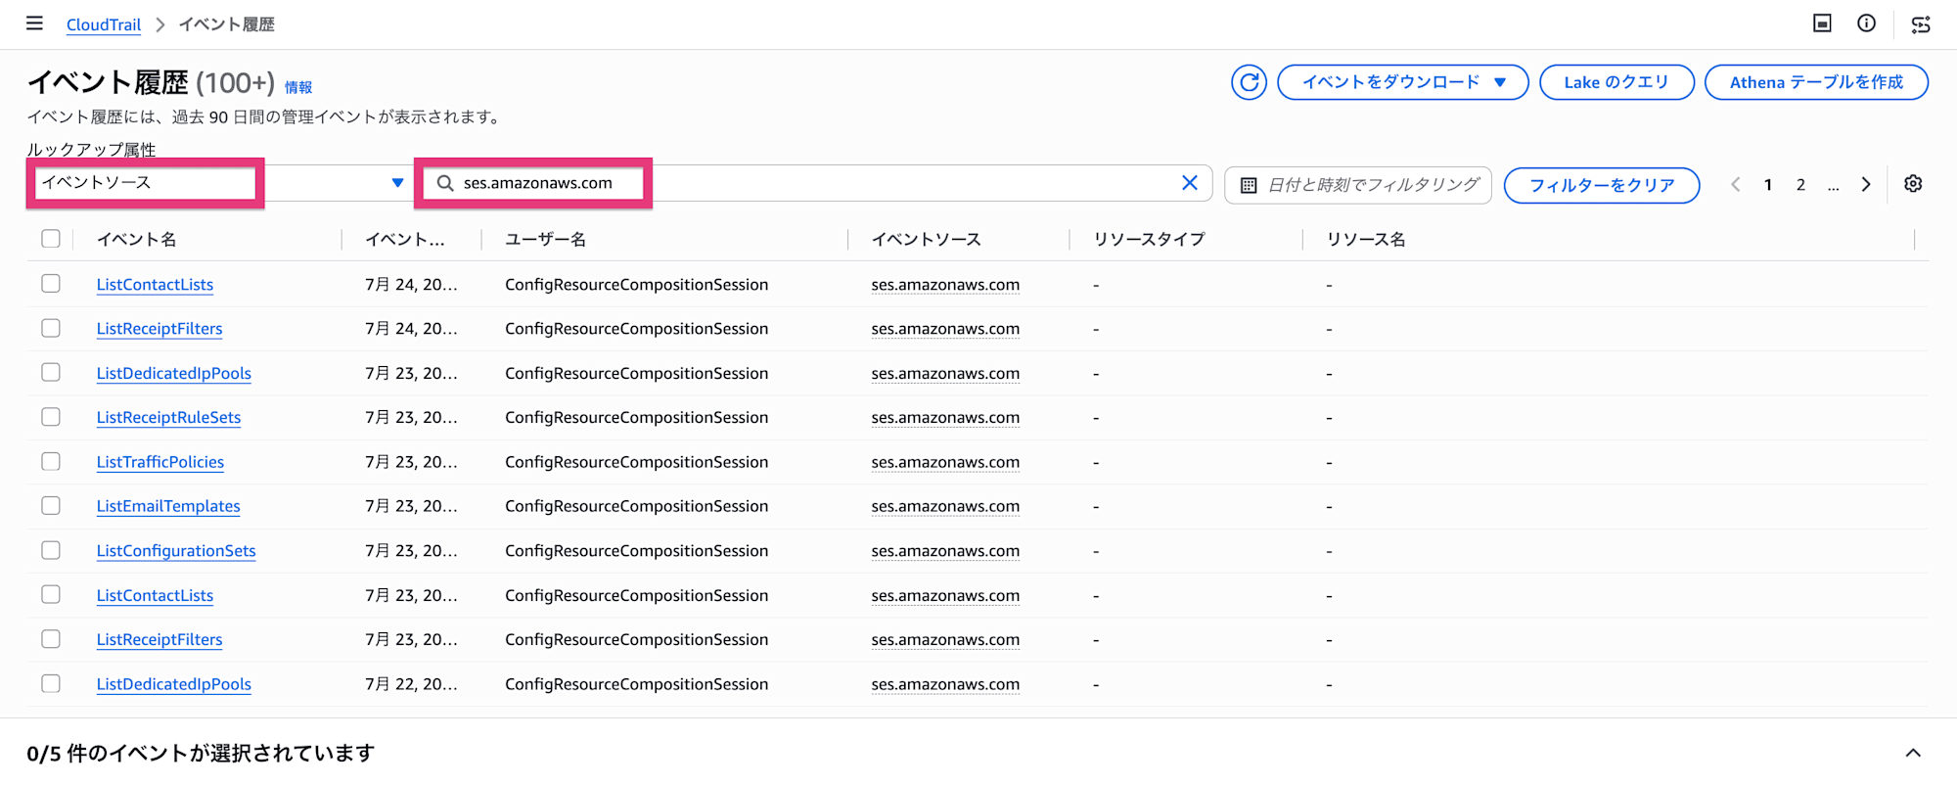Select page 1 in pagination
Viewport: 1957px width, 785px height.
point(1768,184)
